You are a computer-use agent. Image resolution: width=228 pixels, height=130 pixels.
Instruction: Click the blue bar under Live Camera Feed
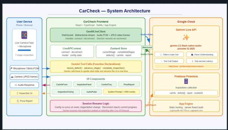pyautogui.click(x=24, y=50)
